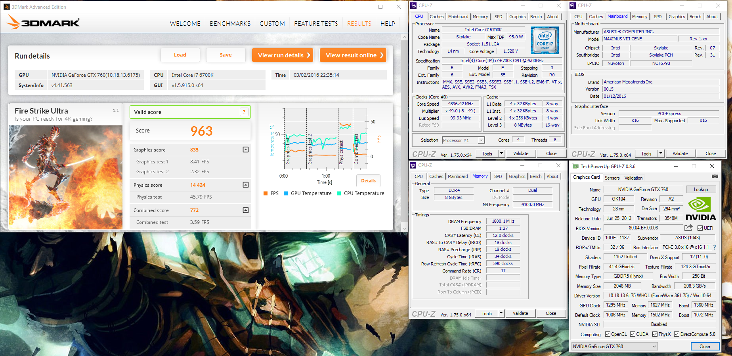Click the Tools button in CPU-Z Mainboard window
The image size is (732, 356).
pos(646,153)
